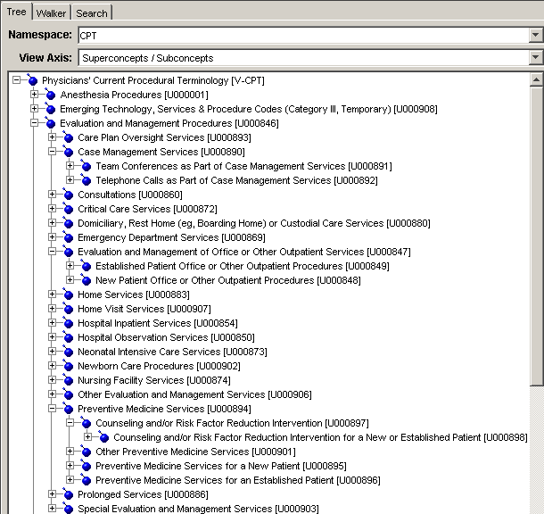Screen dimensions: 544x514
Task: Collapse Counseling and/or Risk Factor Reduction Intervention [U000897]
Action: tap(70, 423)
